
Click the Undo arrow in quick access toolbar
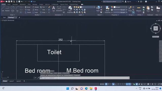click(22, 2)
